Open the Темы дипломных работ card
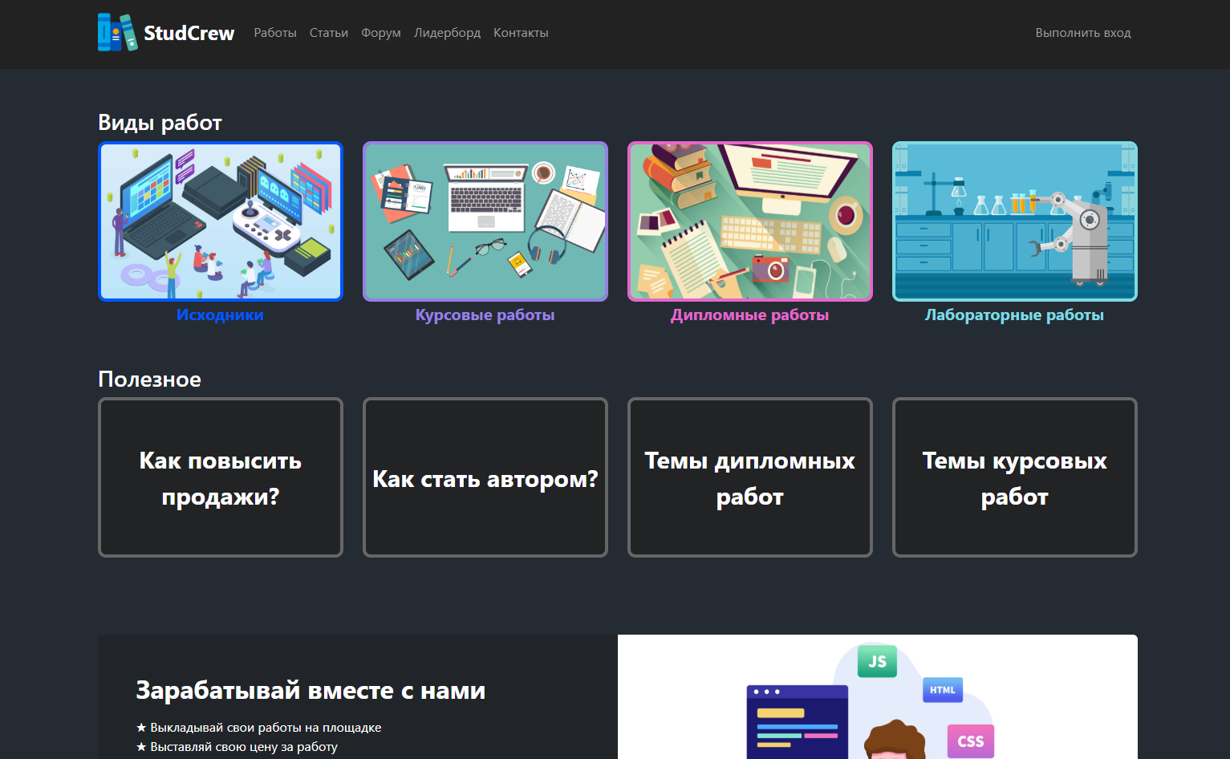Screen dimensions: 1230x759 (x=749, y=477)
